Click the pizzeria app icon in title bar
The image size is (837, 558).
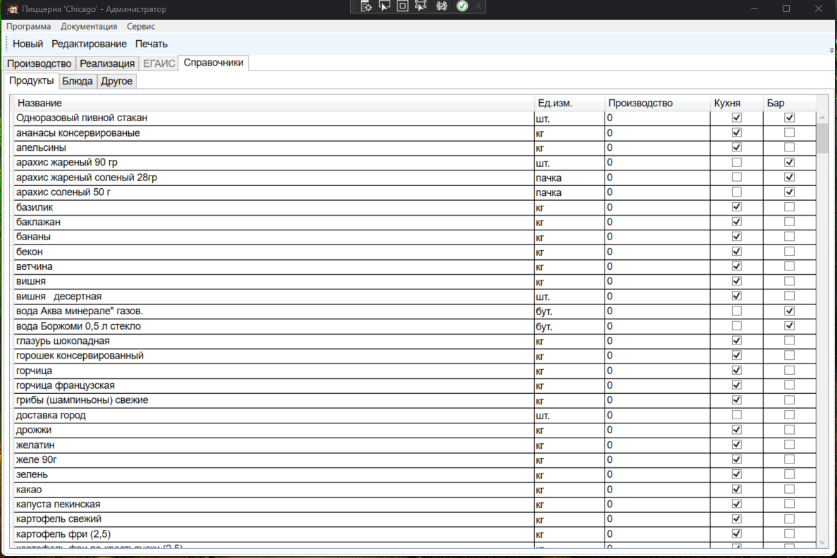pyautogui.click(x=12, y=9)
